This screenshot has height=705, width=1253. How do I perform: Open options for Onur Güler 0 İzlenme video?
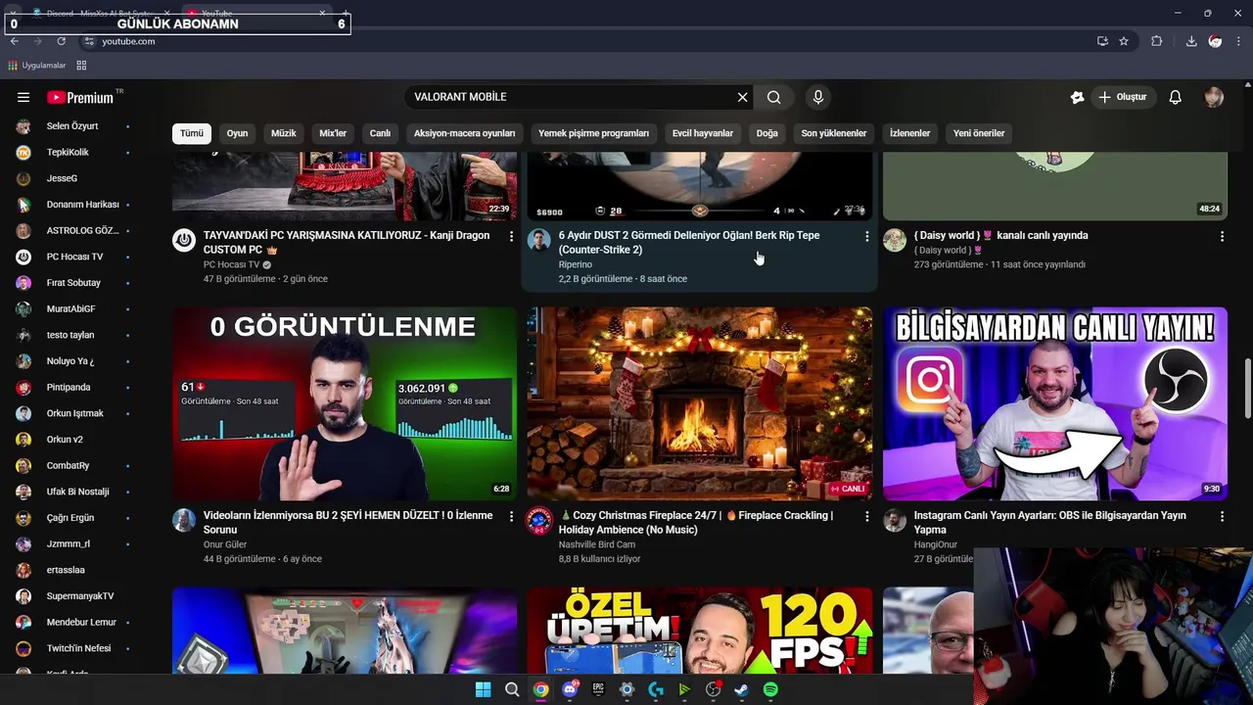pyautogui.click(x=511, y=516)
